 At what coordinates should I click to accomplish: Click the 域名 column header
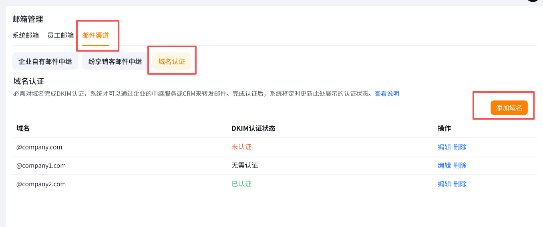pyautogui.click(x=23, y=128)
